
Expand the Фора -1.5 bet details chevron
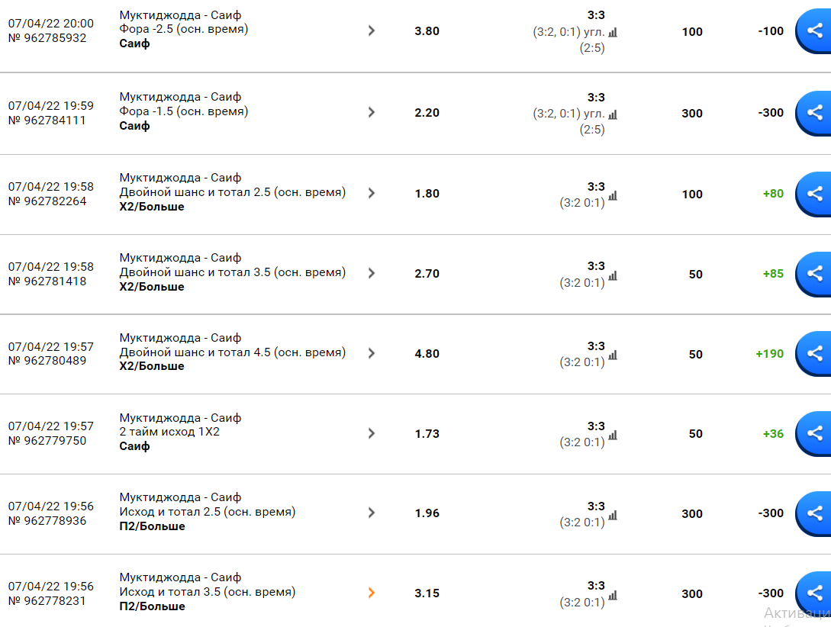(372, 112)
